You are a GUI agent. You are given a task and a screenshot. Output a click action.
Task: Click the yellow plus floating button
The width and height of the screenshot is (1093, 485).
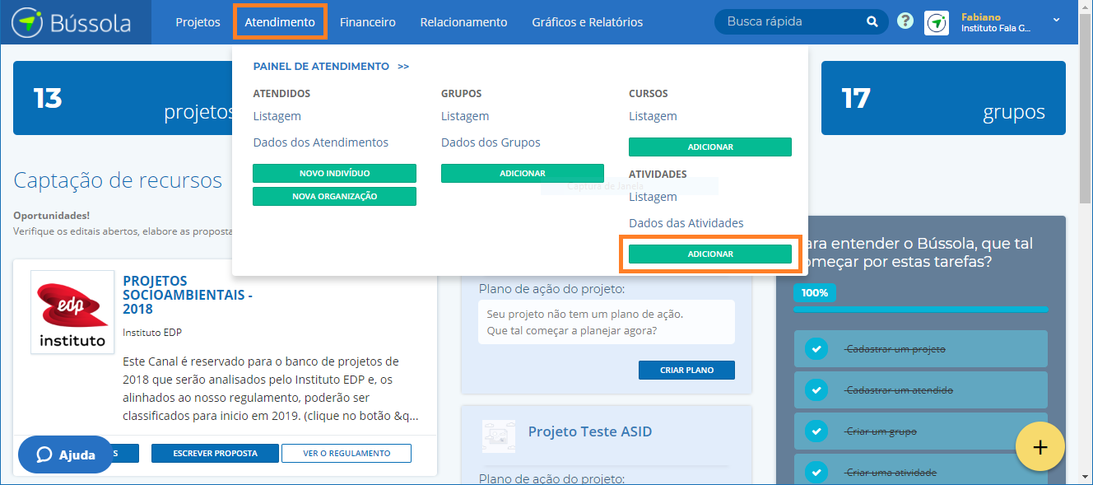pyautogui.click(x=1040, y=447)
